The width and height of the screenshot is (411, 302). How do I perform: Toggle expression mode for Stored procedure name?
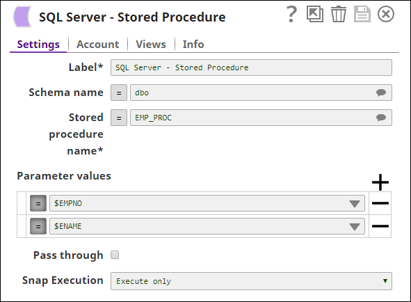click(119, 118)
